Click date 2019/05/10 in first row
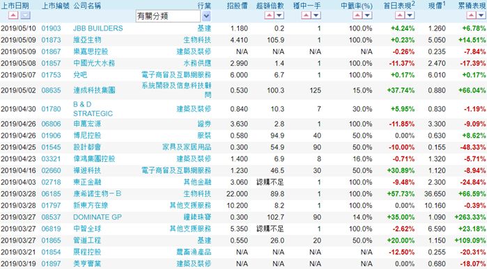Image resolution: width=487 pixels, height=269 pixels. pyautogui.click(x=18, y=28)
